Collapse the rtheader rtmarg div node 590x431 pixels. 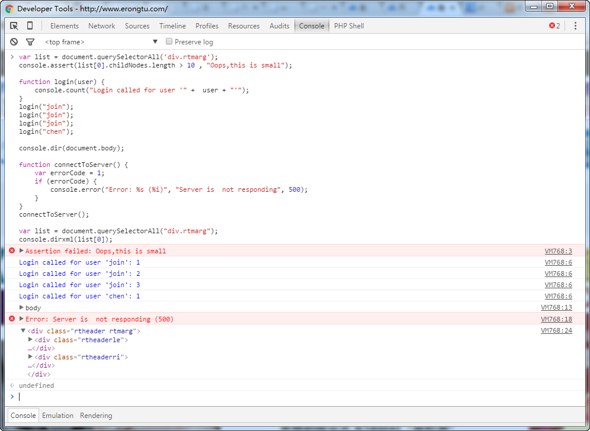[23, 330]
